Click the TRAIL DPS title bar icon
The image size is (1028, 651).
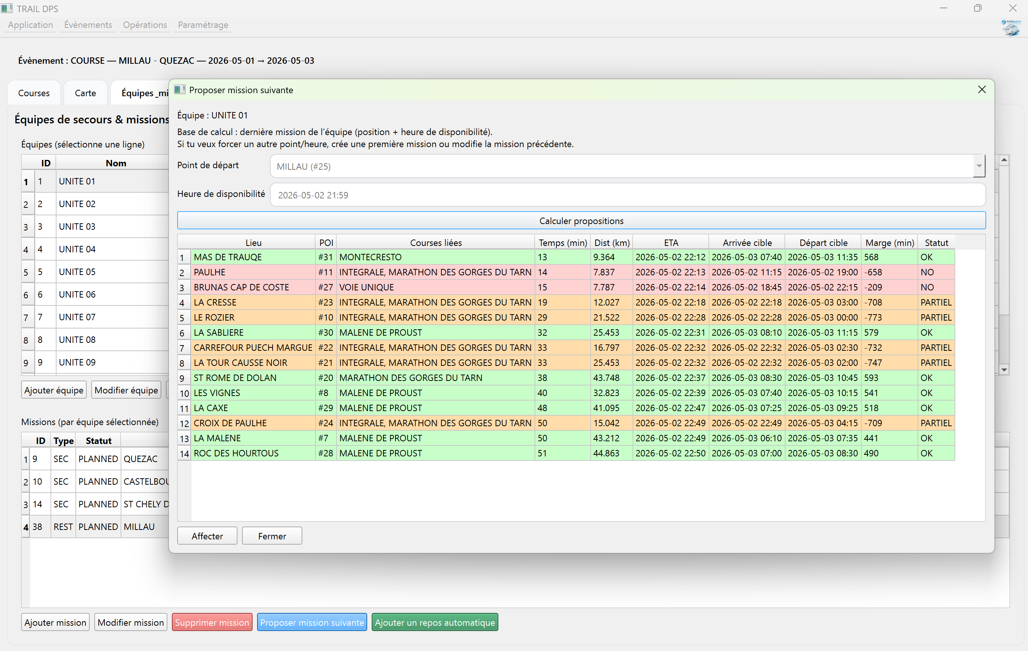[x=7, y=8]
